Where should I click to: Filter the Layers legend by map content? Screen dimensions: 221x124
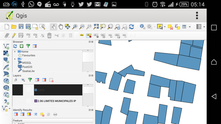tap(30, 80)
